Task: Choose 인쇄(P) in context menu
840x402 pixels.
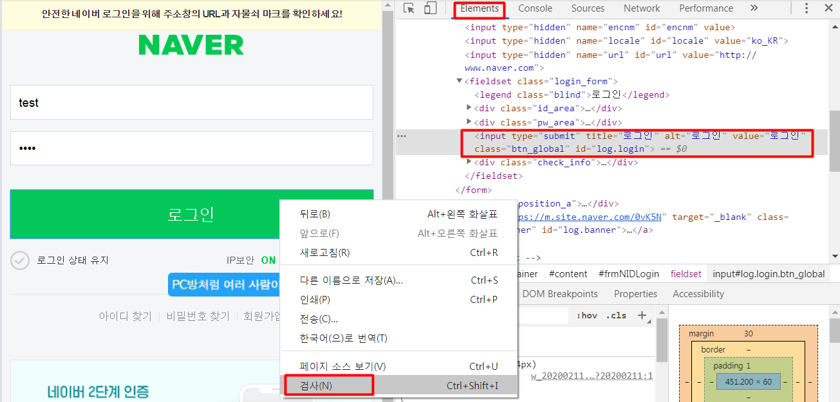Action: 399,300
